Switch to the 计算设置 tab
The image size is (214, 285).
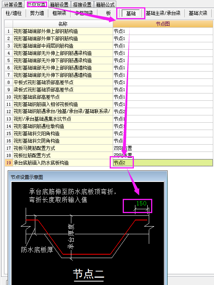[13, 5]
